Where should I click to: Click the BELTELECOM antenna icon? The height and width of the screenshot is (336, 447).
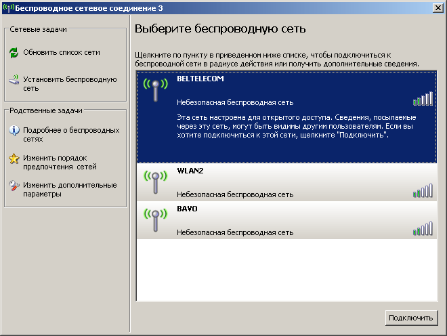coord(155,90)
